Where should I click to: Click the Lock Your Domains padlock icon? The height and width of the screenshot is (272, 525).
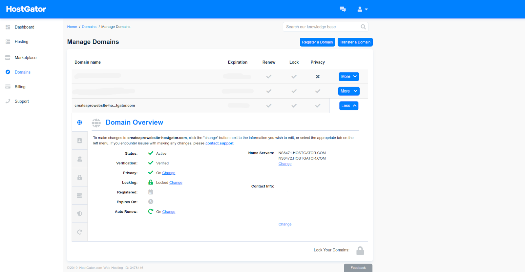click(x=360, y=251)
